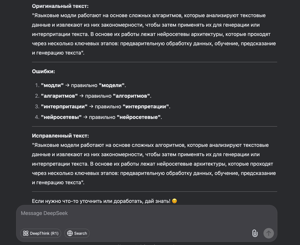Click the misspelled word "нейросетевы"

61,117
